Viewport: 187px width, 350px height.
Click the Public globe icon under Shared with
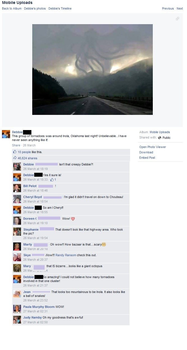(160, 138)
